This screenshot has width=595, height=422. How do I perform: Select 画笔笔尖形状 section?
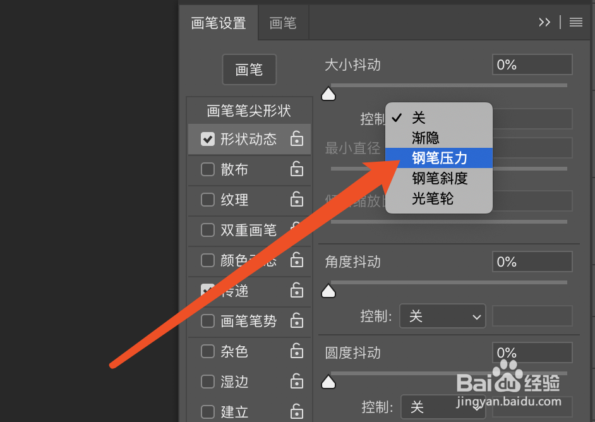click(249, 111)
